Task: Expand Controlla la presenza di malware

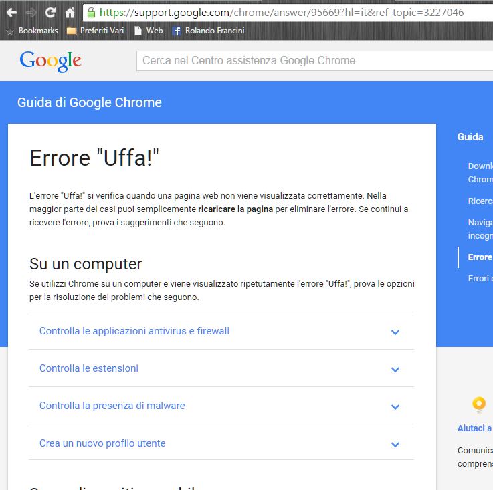Action: tap(221, 406)
